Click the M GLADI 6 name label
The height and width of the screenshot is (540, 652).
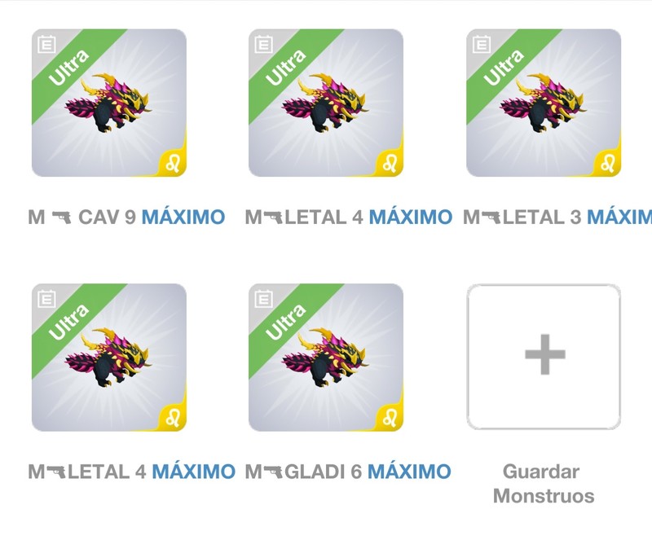tap(303, 472)
